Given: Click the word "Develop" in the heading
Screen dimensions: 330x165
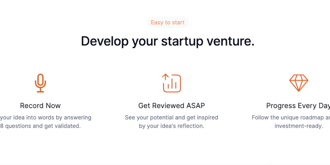Looking at the screenshot, I should tap(103, 41).
